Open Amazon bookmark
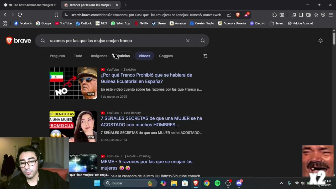The width and height of the screenshot is (336, 189). tap(178, 23)
